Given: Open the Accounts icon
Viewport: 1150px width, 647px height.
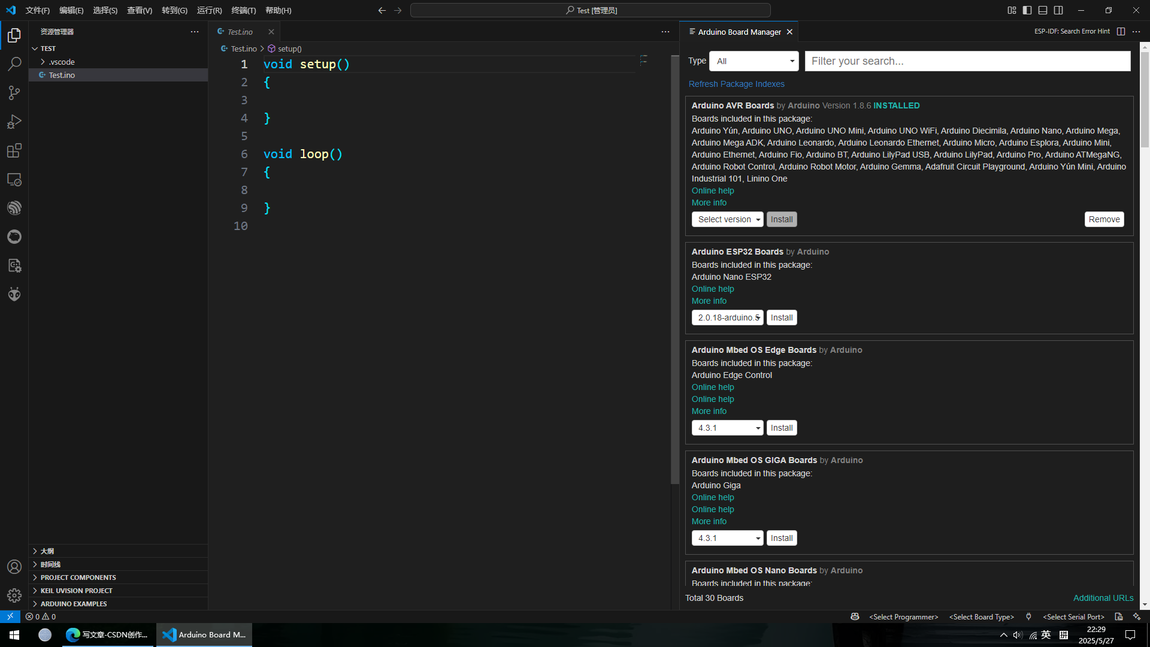Looking at the screenshot, I should tap(14, 567).
